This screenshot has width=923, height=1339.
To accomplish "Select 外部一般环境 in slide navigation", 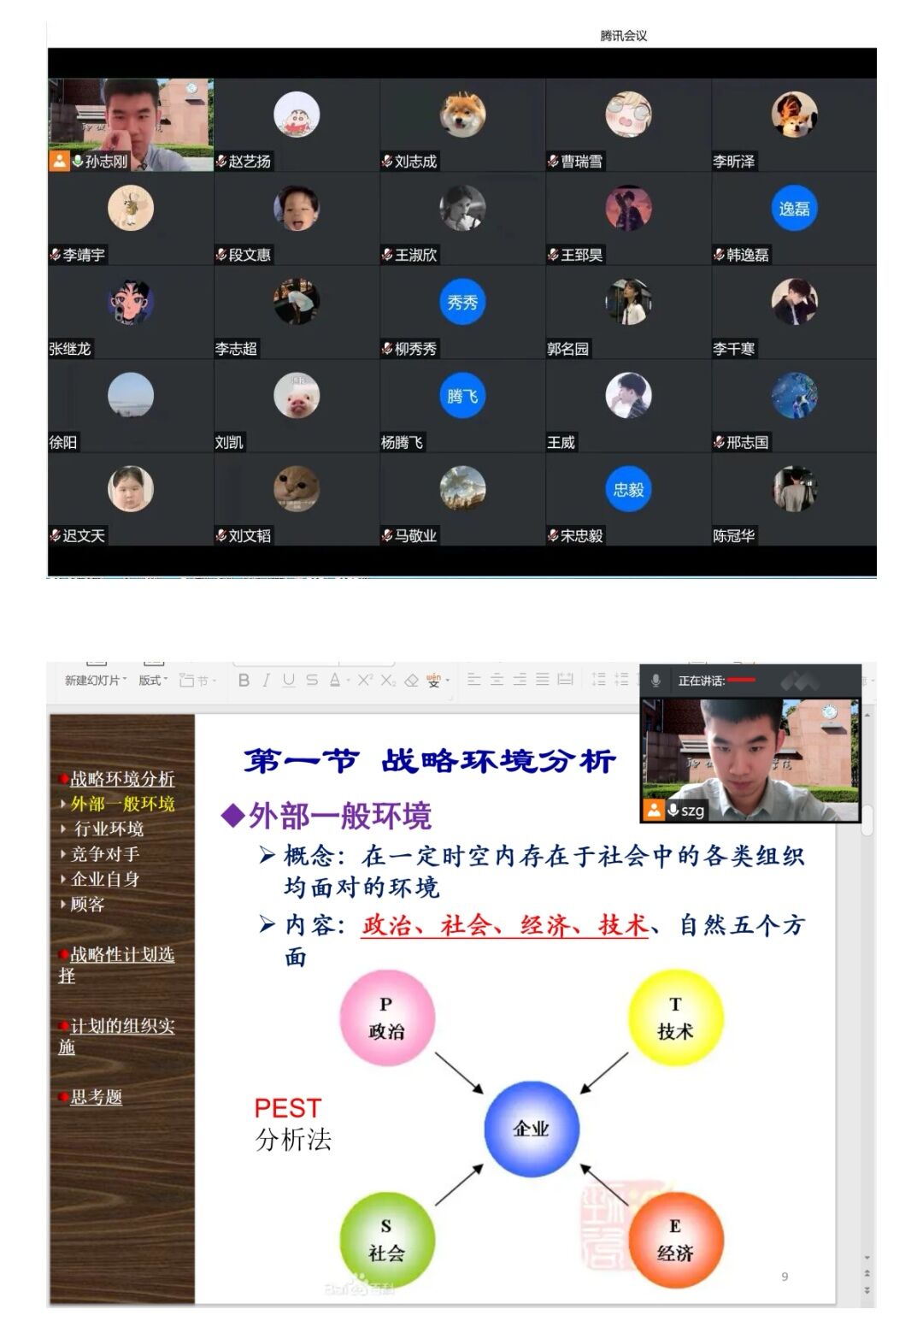I will coord(122,804).
